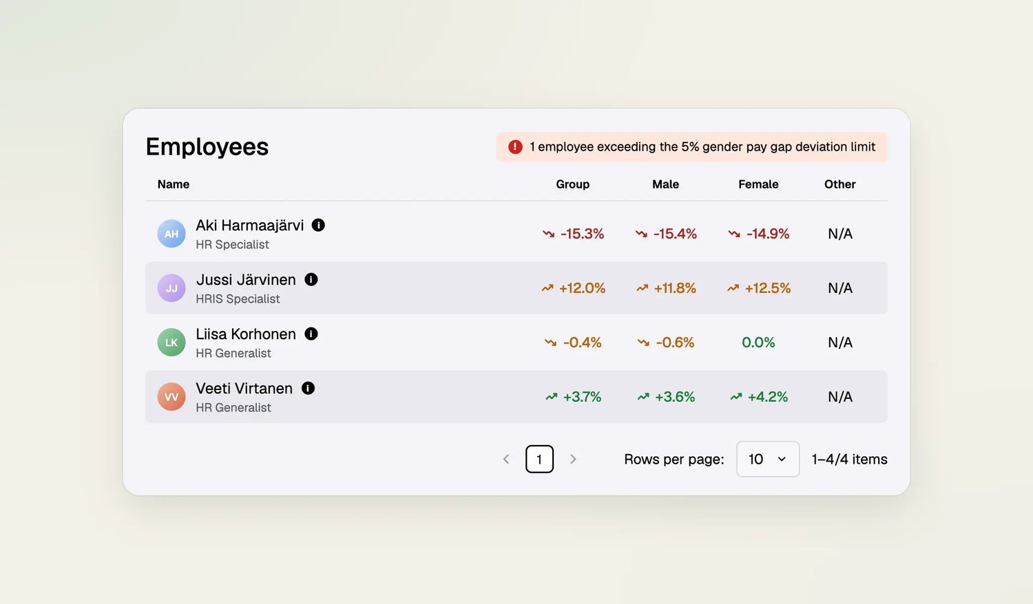1033x604 pixels.
Task: Click info icon next to Jussi Järvinen
Action: click(311, 279)
